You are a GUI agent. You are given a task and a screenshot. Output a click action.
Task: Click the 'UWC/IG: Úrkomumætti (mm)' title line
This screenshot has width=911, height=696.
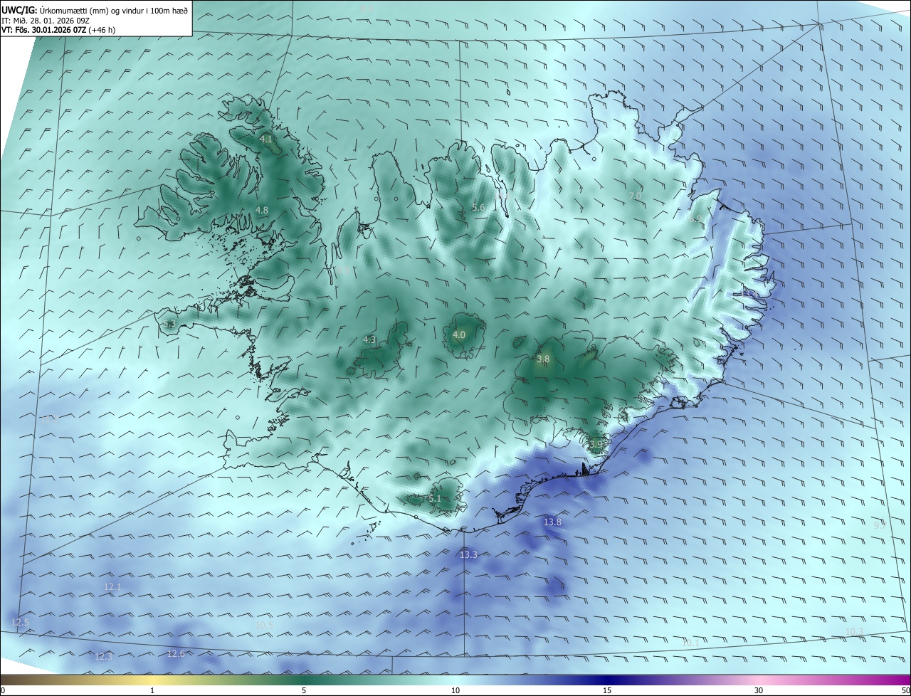point(95,10)
